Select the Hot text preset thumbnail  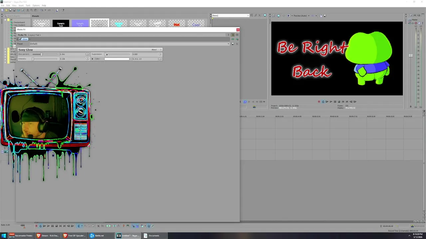pyautogui.click(x=176, y=24)
